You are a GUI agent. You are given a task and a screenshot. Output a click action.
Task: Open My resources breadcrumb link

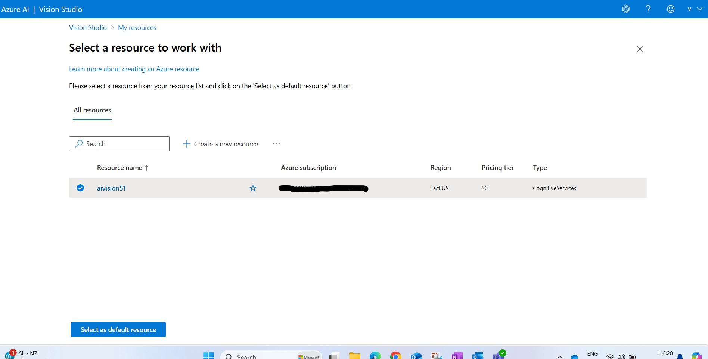click(x=137, y=28)
